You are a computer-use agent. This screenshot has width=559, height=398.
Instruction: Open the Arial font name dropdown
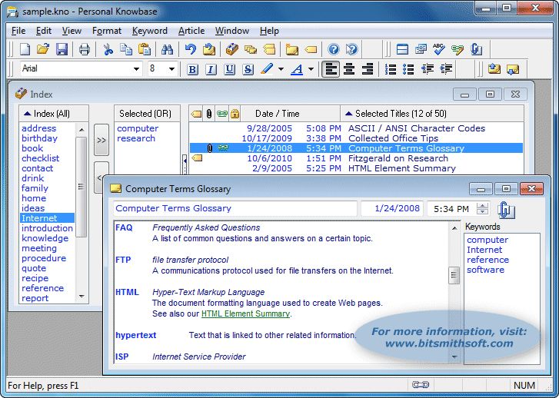pos(136,69)
